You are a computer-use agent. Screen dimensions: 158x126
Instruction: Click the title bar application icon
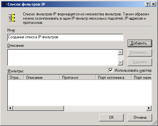4,4
